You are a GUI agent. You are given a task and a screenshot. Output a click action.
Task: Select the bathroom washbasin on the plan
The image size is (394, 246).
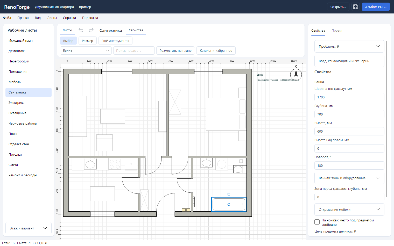point(207,163)
